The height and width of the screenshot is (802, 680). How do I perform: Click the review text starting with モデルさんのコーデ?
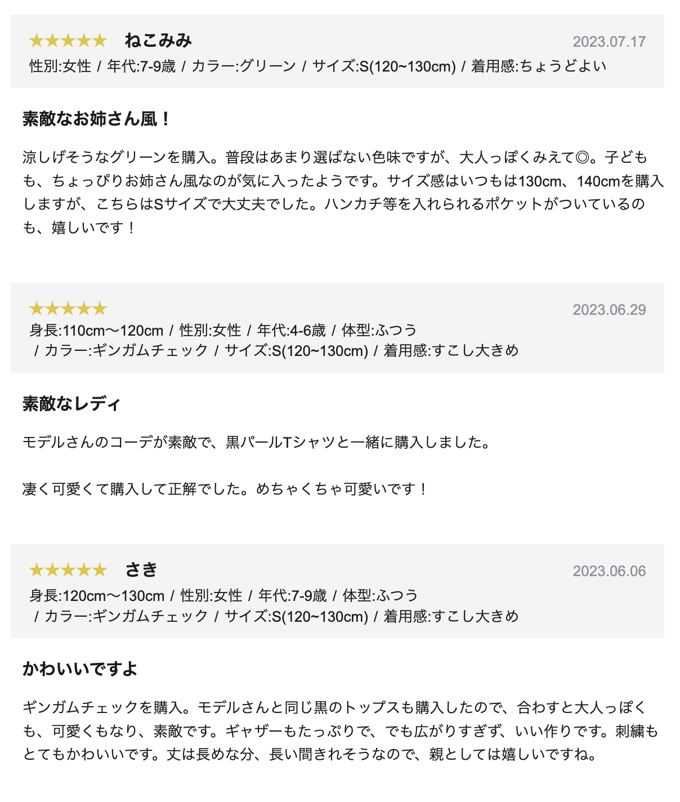[257, 442]
